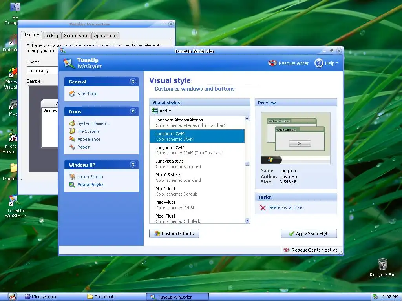Screen dimensions: 402x301
Task: Switch to Screen Saver tab
Action: coord(77,36)
